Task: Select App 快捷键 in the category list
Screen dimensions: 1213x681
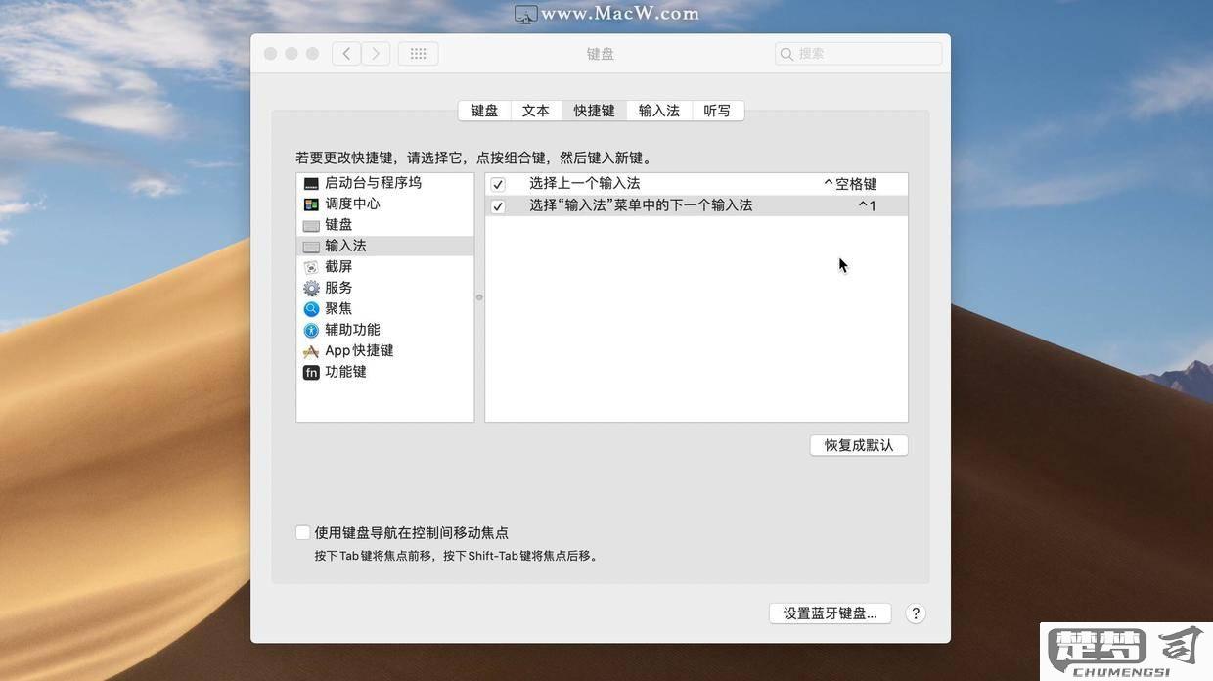Action: click(x=385, y=351)
